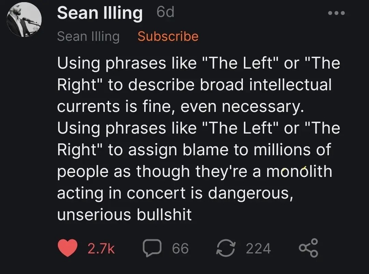
Task: Open Sean Illing's profile from his bold name
Action: point(100,13)
